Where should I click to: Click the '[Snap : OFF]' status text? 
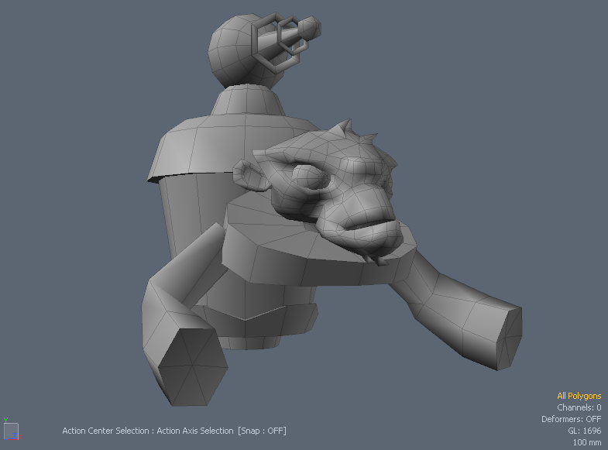click(262, 431)
